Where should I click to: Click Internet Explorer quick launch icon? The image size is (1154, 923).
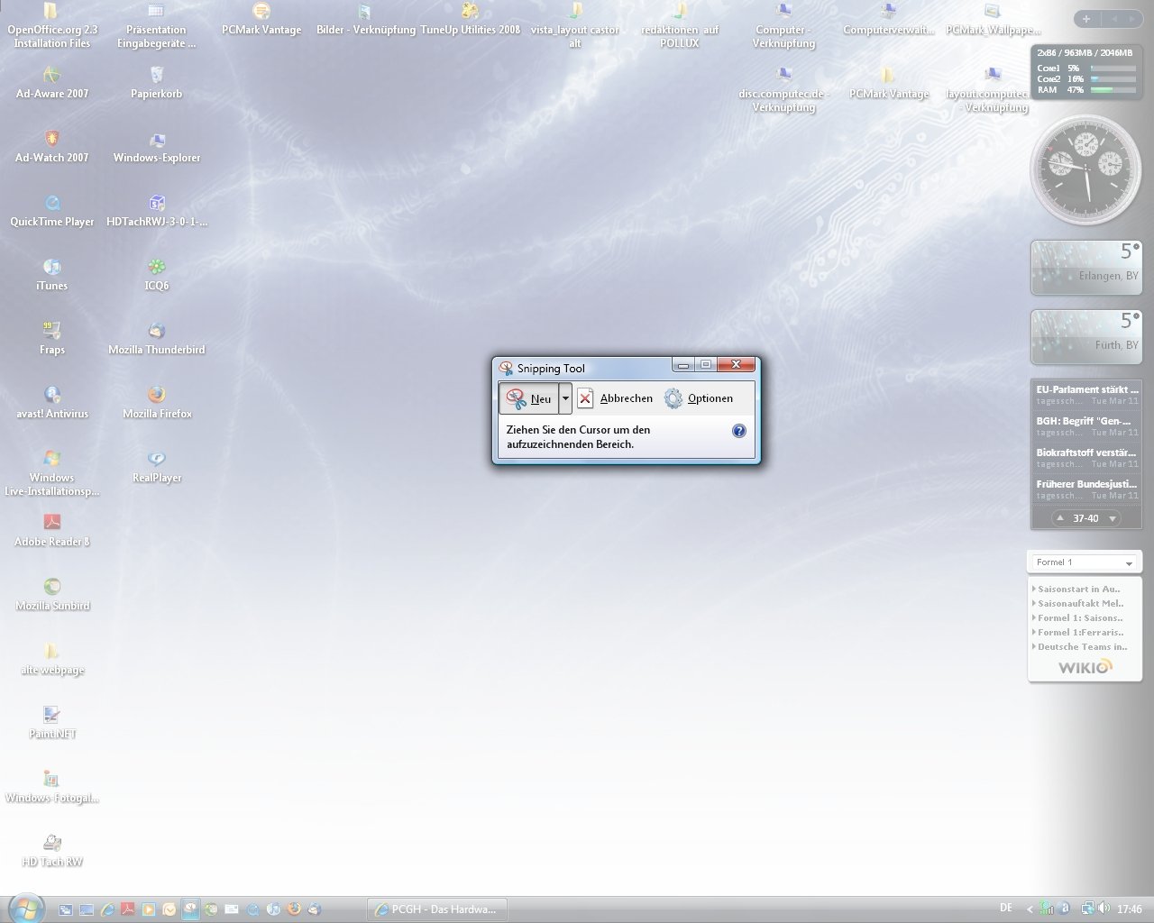tap(107, 909)
